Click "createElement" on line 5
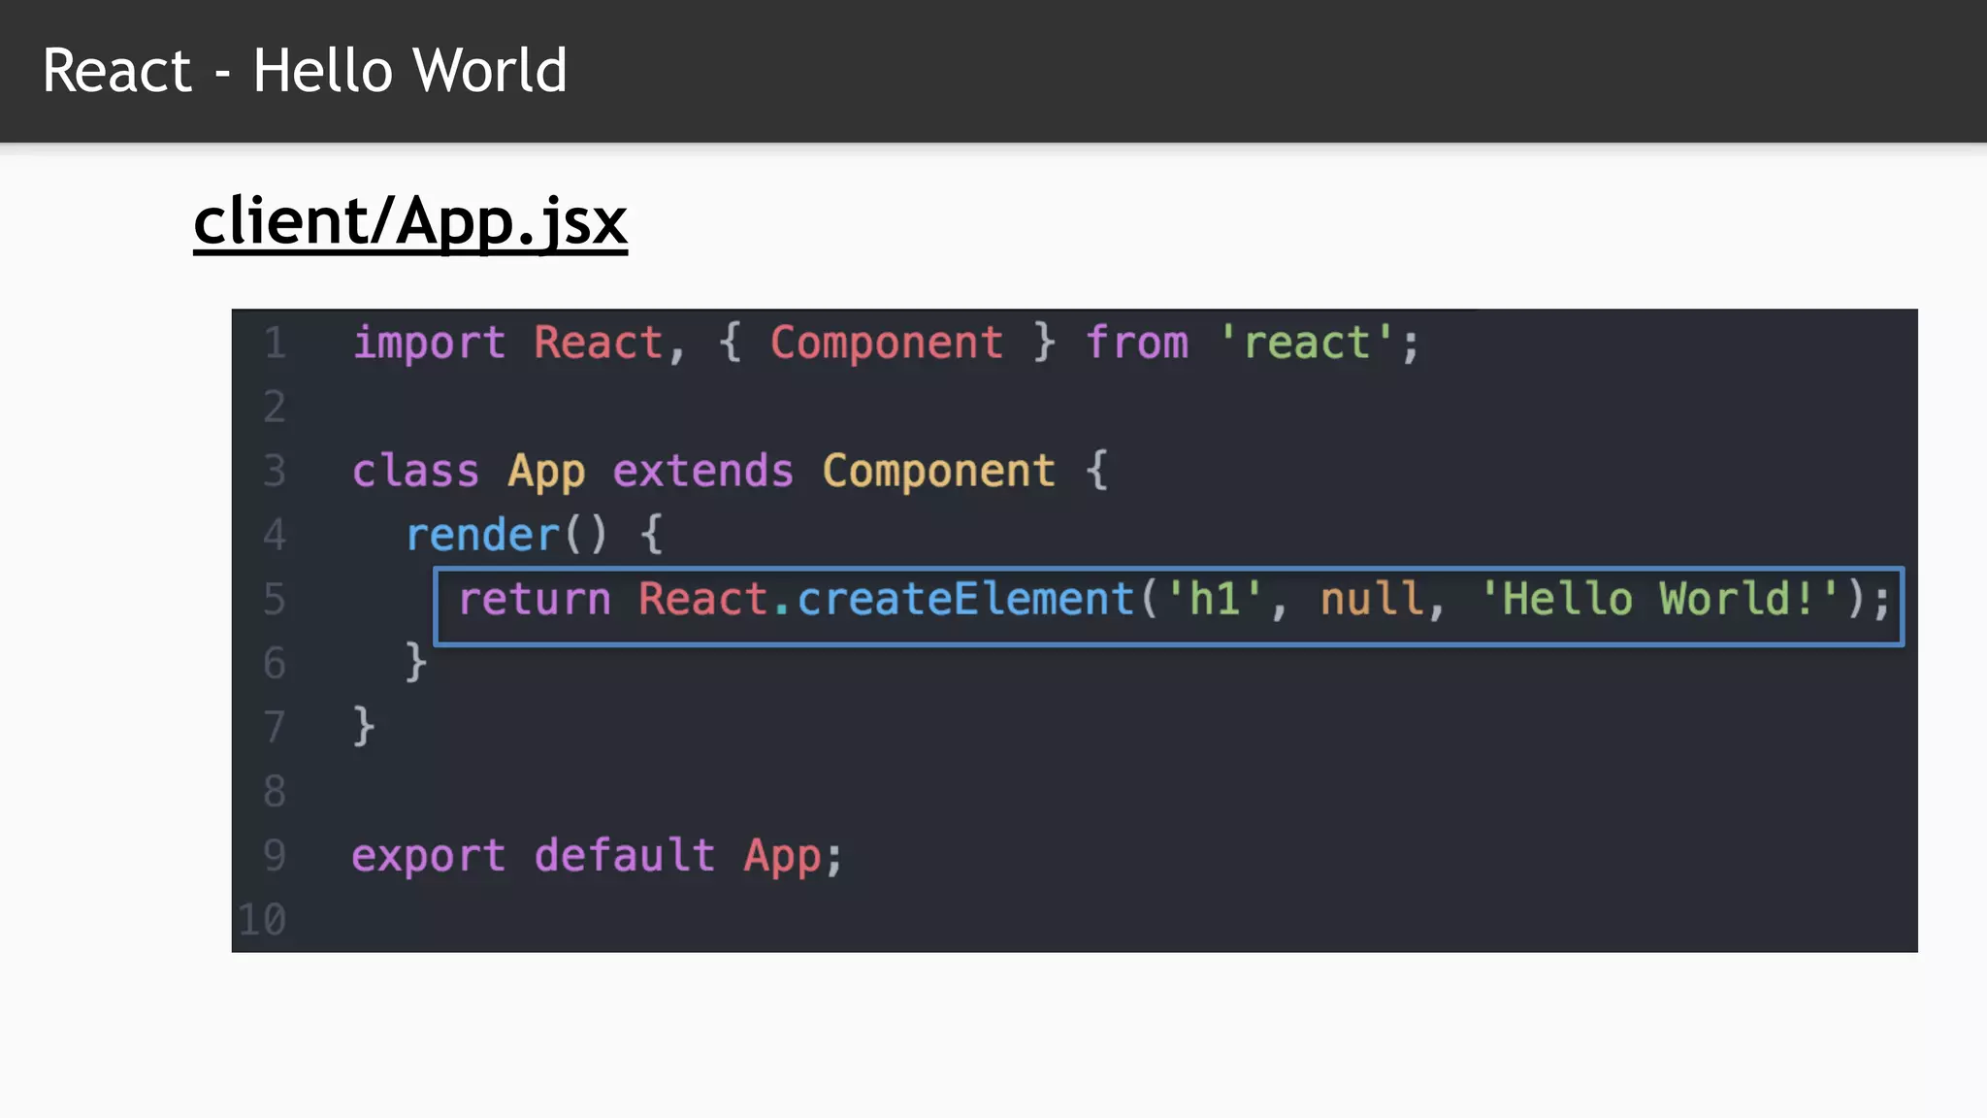The image size is (1987, 1118). 966,600
